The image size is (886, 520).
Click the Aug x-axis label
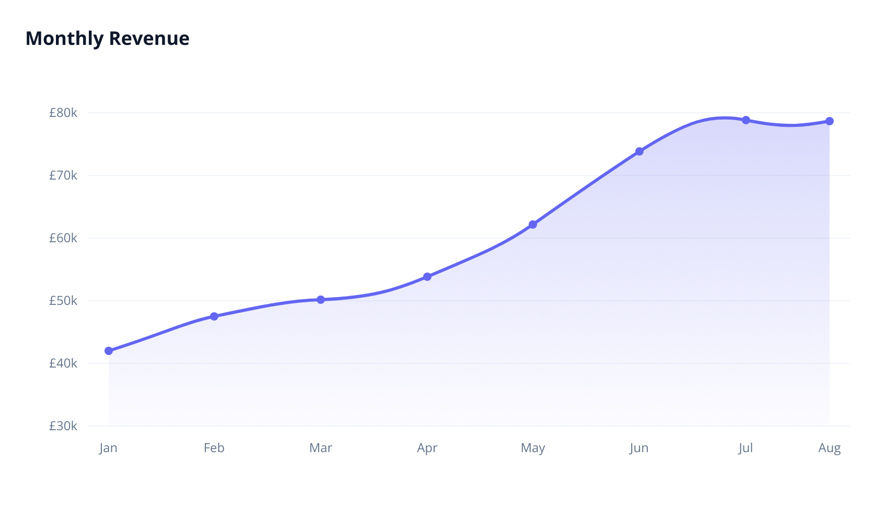(x=829, y=448)
